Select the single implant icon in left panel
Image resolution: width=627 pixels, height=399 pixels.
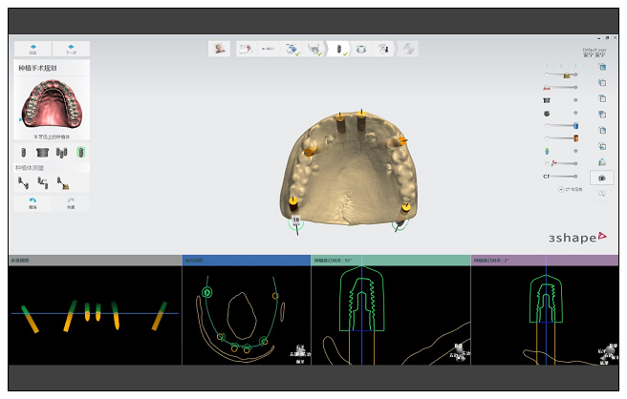click(24, 152)
